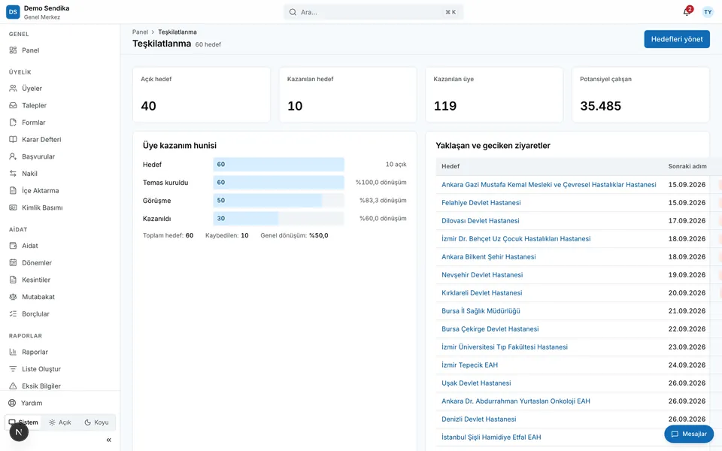The height and width of the screenshot is (451, 722).
Task: Open the Demo Sendika organization switcher
Action: [x=38, y=12]
